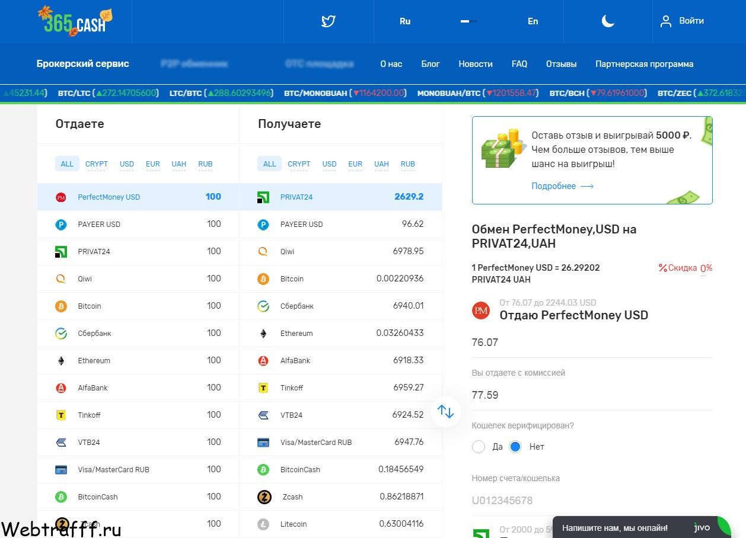This screenshot has width=746, height=538.
Task: Select Visa/MasterCard RUB 6947.76 in Получаете
Action: [340, 443]
